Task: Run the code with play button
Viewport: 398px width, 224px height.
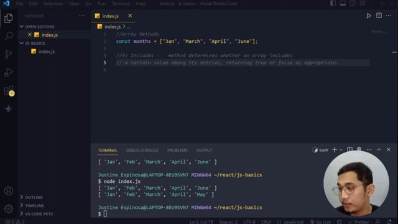Action: click(369, 16)
